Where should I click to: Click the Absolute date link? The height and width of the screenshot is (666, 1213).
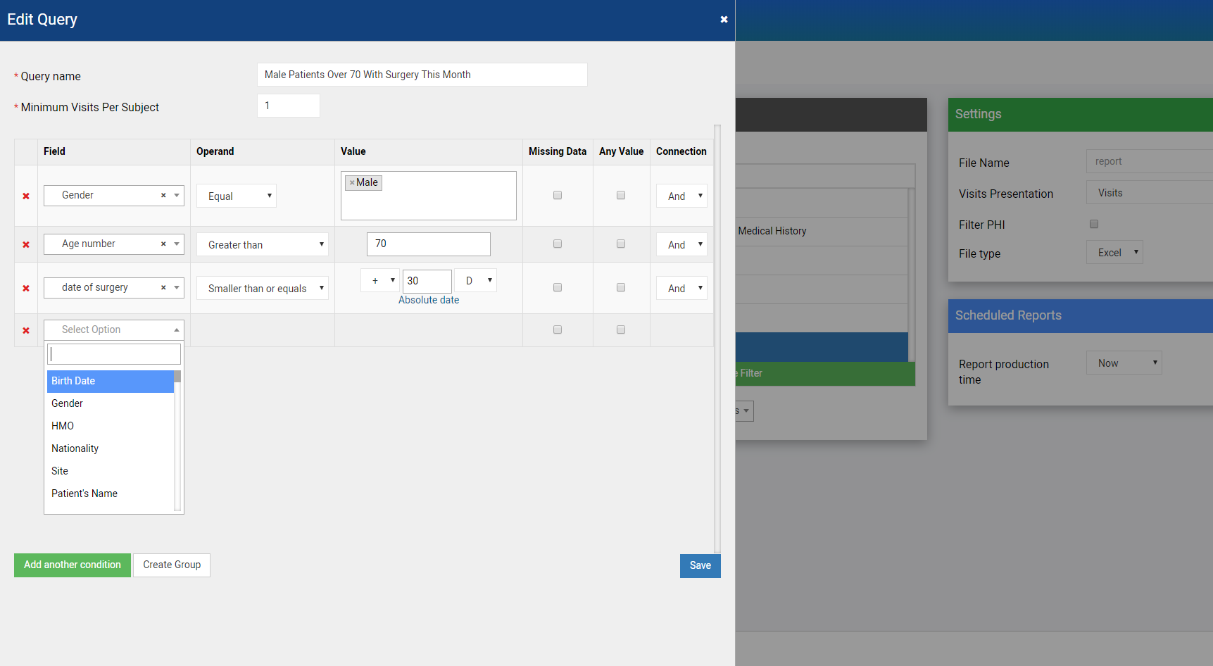coord(429,300)
